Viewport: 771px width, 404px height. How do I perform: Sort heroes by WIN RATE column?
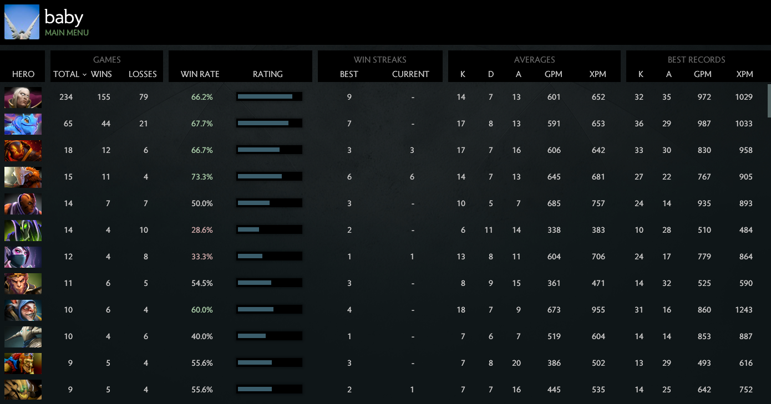(x=200, y=74)
